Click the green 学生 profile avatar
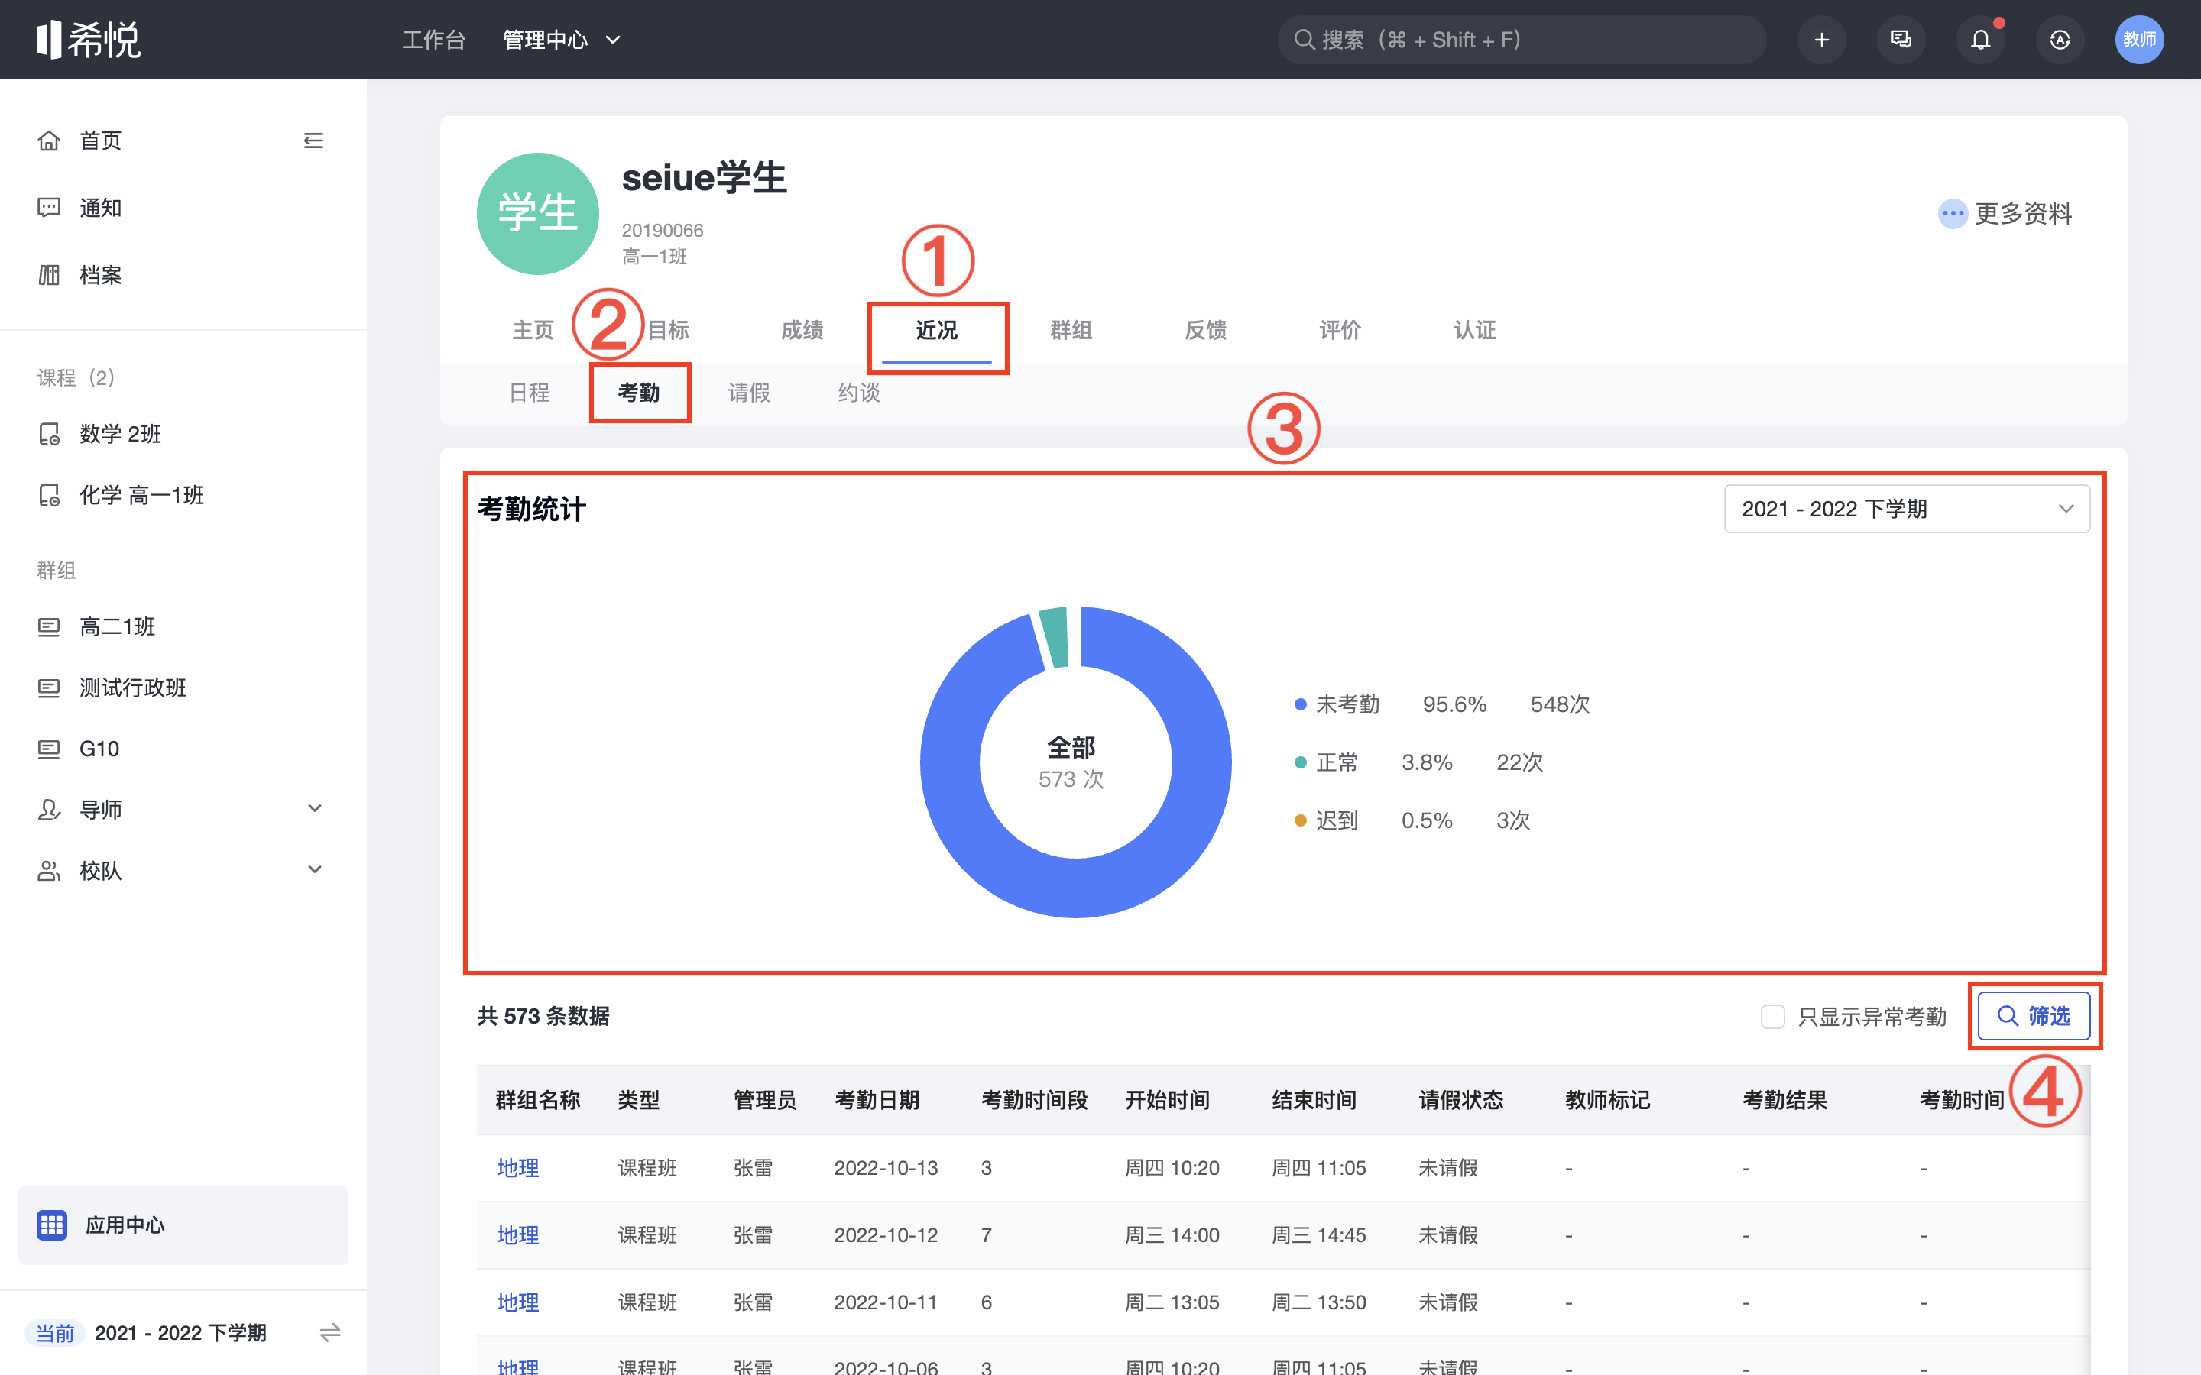The image size is (2201, 1375). pyautogui.click(x=537, y=214)
